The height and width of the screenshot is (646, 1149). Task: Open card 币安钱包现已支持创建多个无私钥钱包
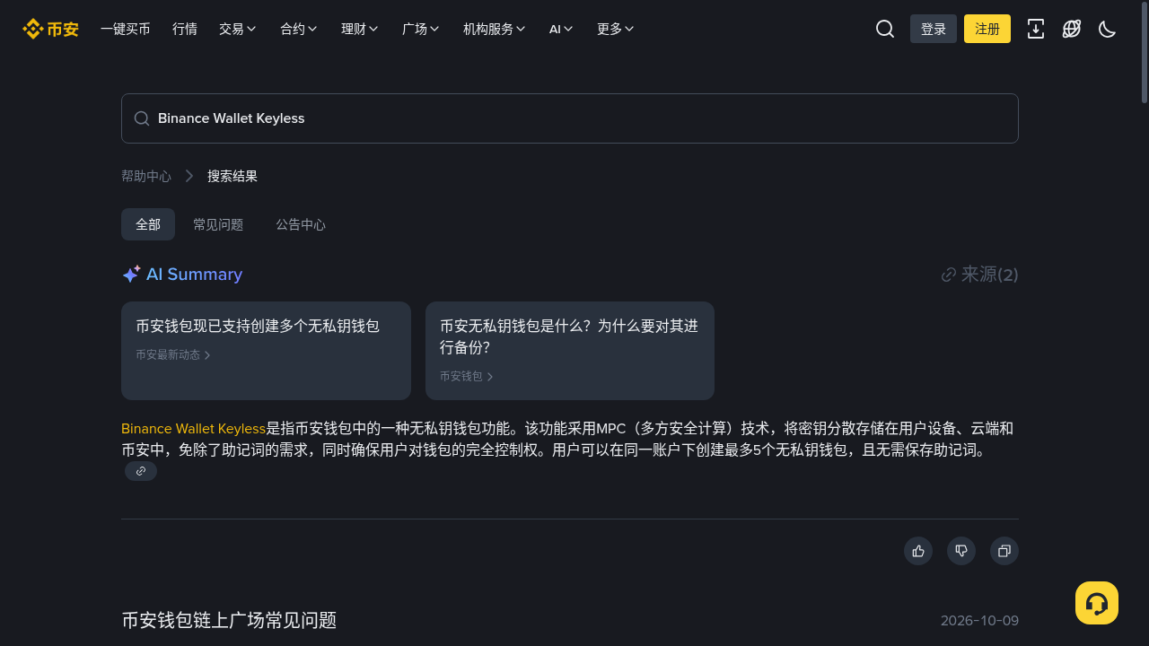[x=266, y=351]
